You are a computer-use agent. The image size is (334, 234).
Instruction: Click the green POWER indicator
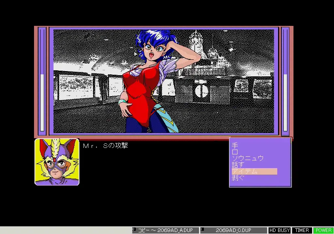coord(323,230)
